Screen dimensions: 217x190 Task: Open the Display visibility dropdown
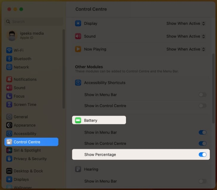tap(186, 23)
